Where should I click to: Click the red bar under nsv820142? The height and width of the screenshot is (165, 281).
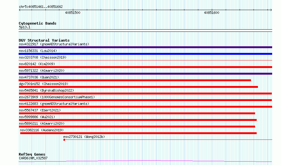145,67
